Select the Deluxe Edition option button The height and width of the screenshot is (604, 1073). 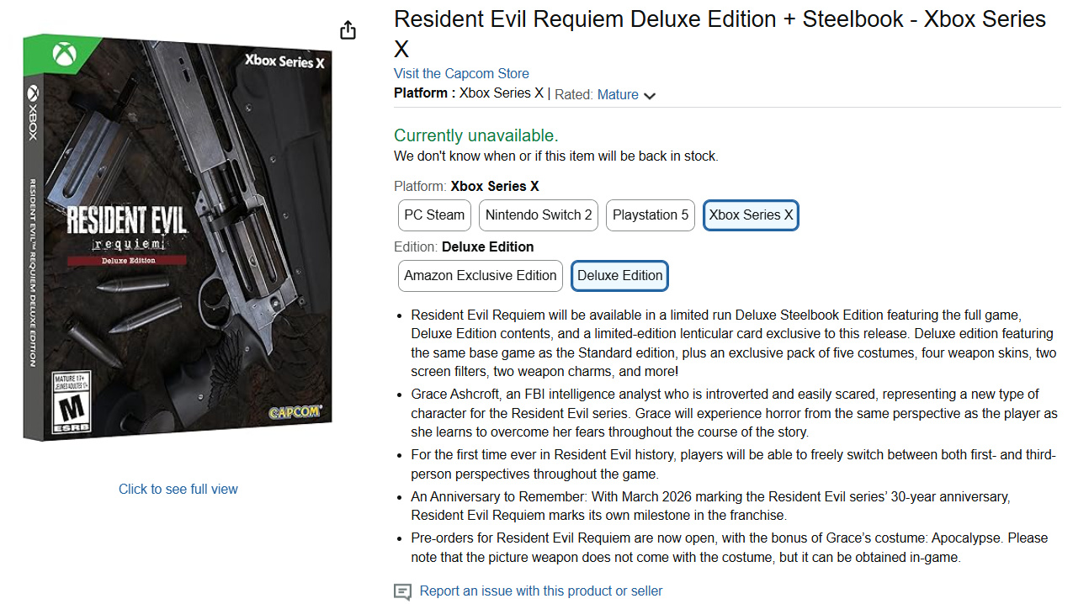(620, 276)
